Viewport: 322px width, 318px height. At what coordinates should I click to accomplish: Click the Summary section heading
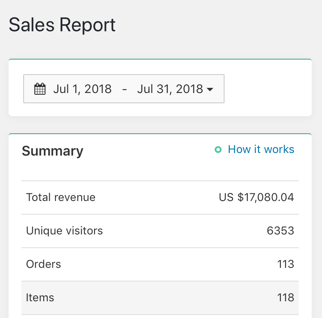pos(52,151)
